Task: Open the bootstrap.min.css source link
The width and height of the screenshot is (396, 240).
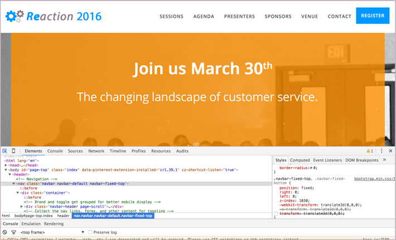Action: (x=375, y=179)
